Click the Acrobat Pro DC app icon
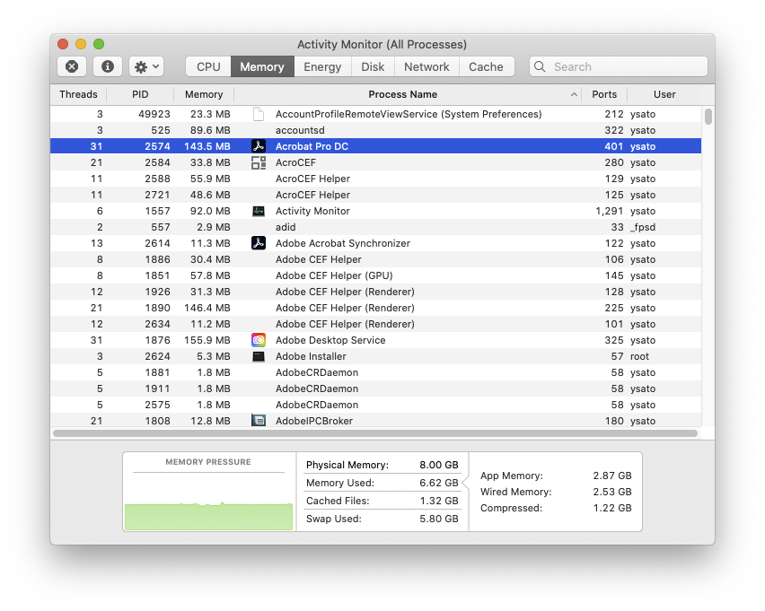The width and height of the screenshot is (765, 611). pos(259,146)
